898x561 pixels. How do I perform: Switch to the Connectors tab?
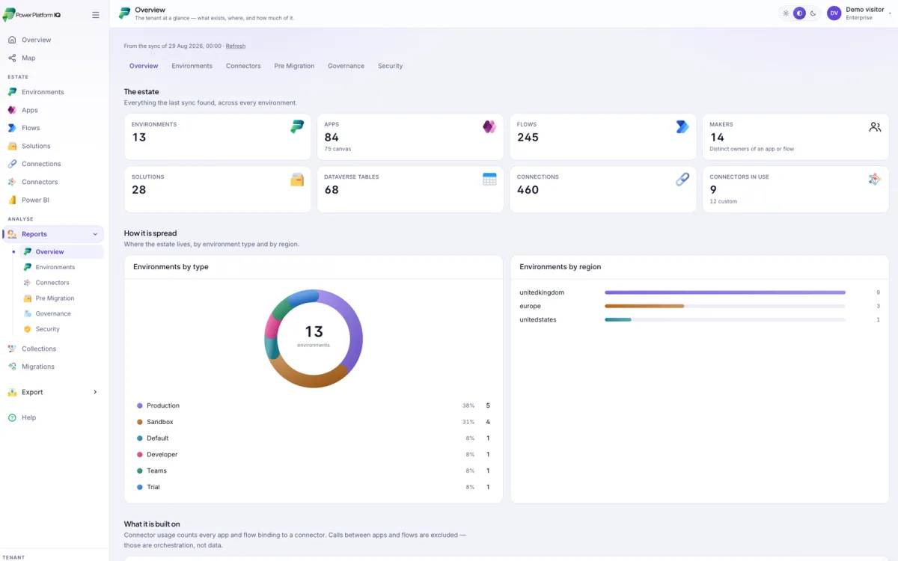tap(243, 66)
